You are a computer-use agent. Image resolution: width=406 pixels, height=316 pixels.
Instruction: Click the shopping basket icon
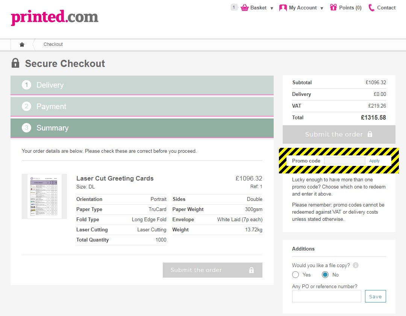click(245, 8)
